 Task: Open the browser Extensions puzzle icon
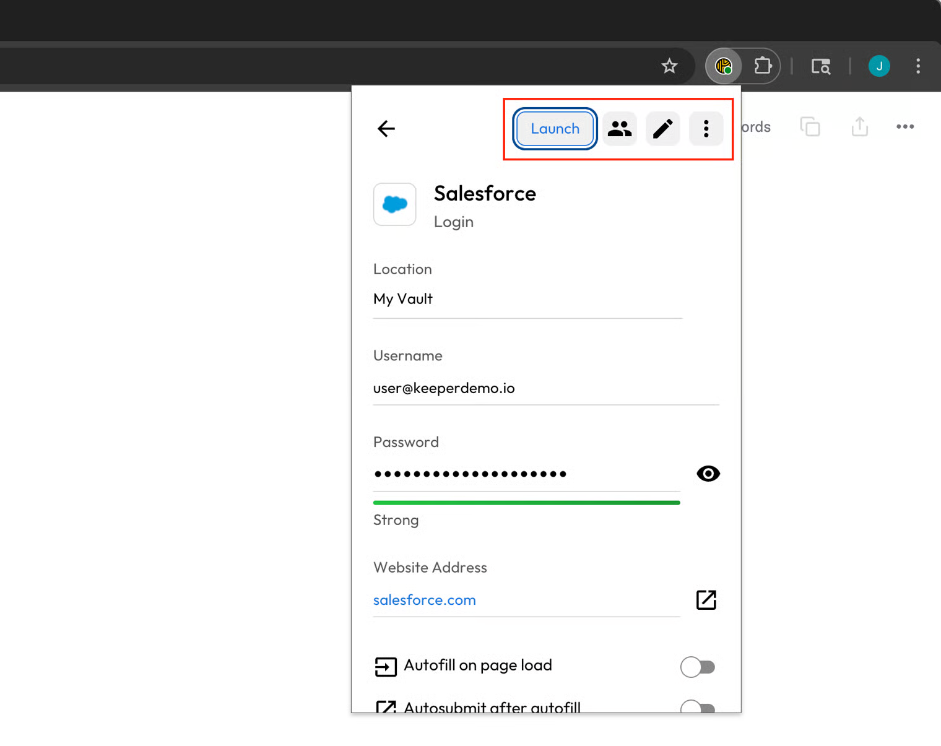762,66
